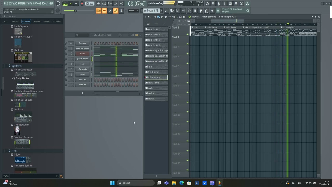
Task: Select the 'main theme #4' pattern
Action: click(x=156, y=40)
